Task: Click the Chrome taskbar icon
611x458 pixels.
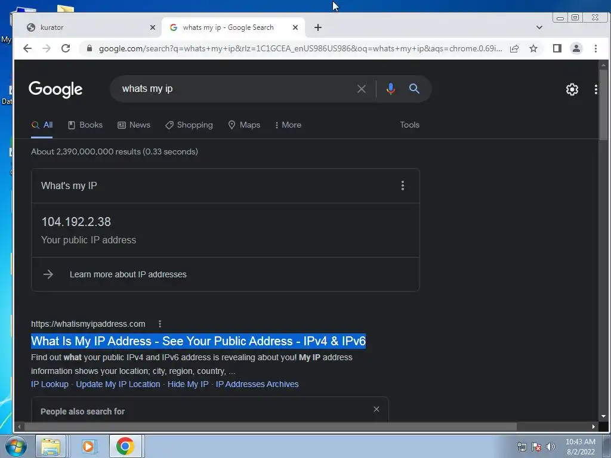Action: click(125, 446)
